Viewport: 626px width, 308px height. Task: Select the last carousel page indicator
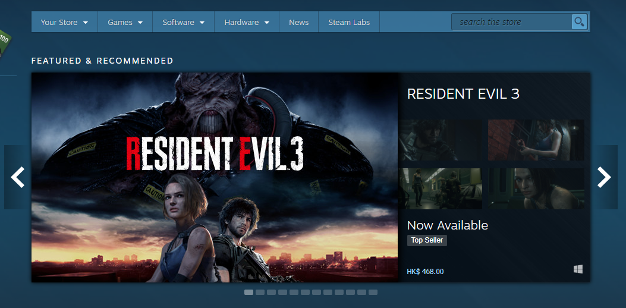(373, 293)
